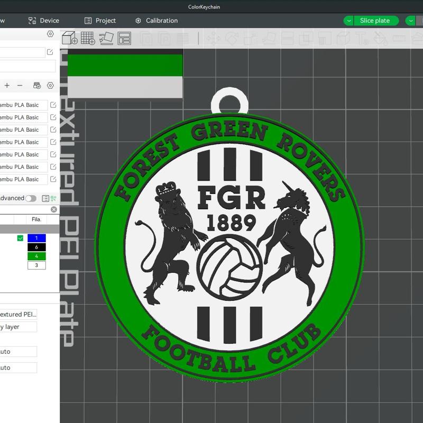Click the Slice plate button
This screenshot has width=423, height=423.
click(x=375, y=21)
